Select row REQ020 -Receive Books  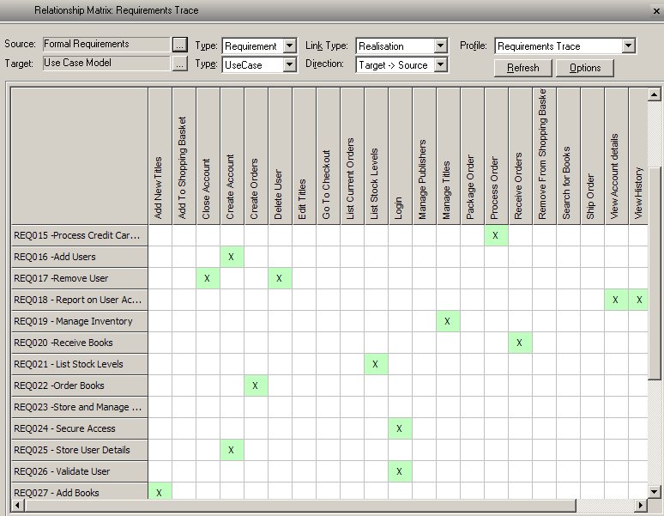pos(80,343)
